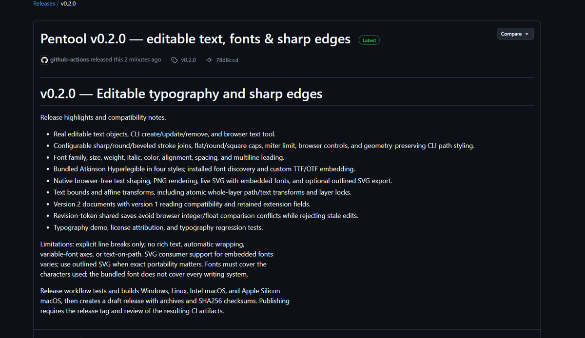Image resolution: width=585 pixels, height=338 pixels.
Task: Open the Releases breadcrumb link
Action: (x=44, y=3)
